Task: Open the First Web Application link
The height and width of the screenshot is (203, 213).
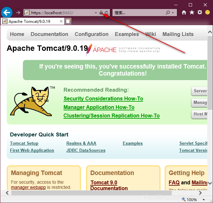Action: [32, 150]
